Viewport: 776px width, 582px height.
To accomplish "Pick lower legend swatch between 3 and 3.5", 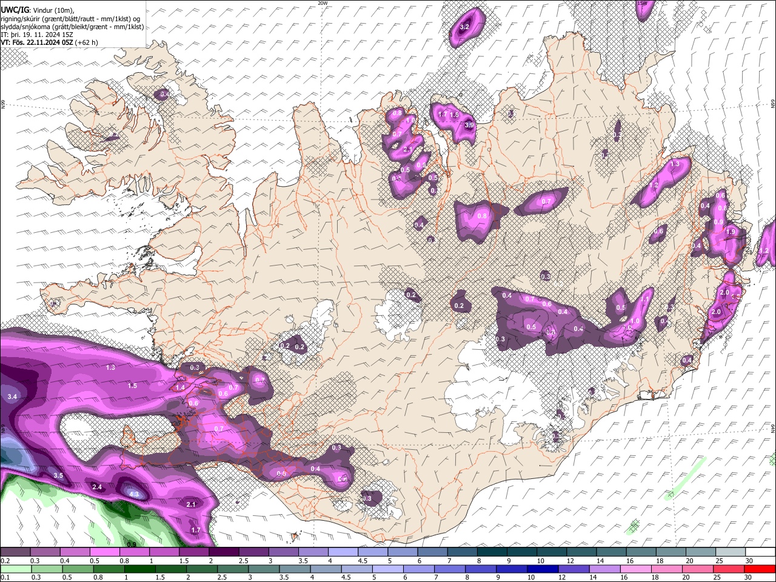I will tap(264, 569).
